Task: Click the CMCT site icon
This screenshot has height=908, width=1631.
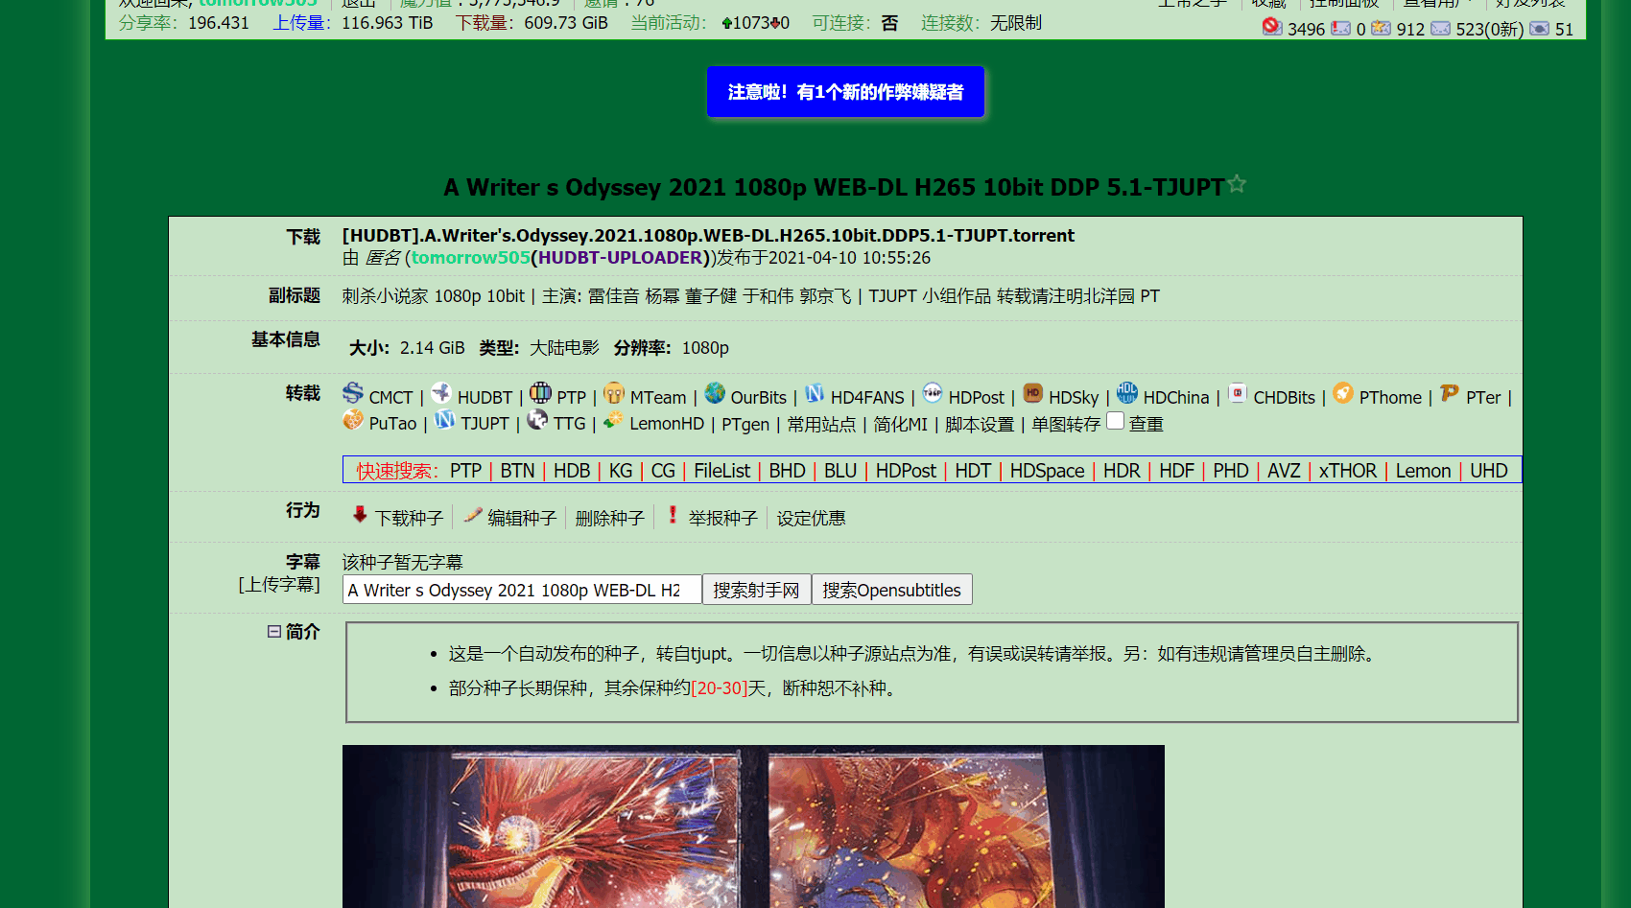Action: (353, 393)
